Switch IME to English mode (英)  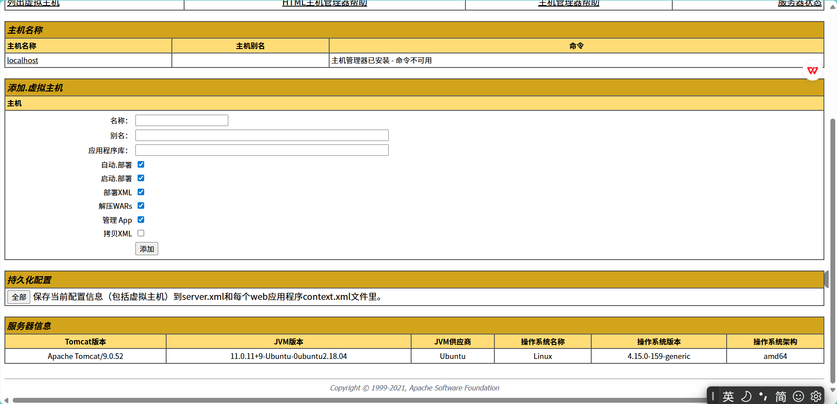point(728,397)
